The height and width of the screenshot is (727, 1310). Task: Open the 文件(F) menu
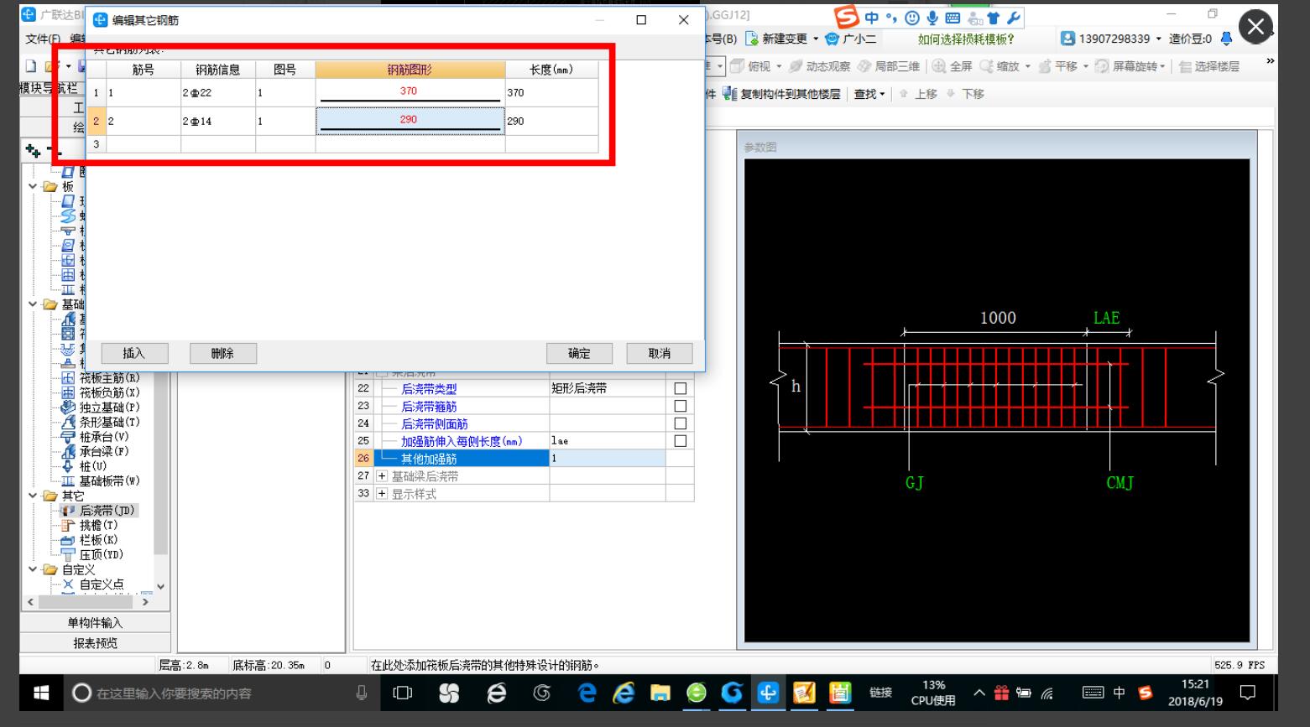[x=43, y=39]
